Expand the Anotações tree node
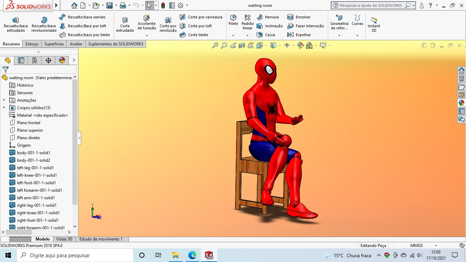 coord(4,100)
